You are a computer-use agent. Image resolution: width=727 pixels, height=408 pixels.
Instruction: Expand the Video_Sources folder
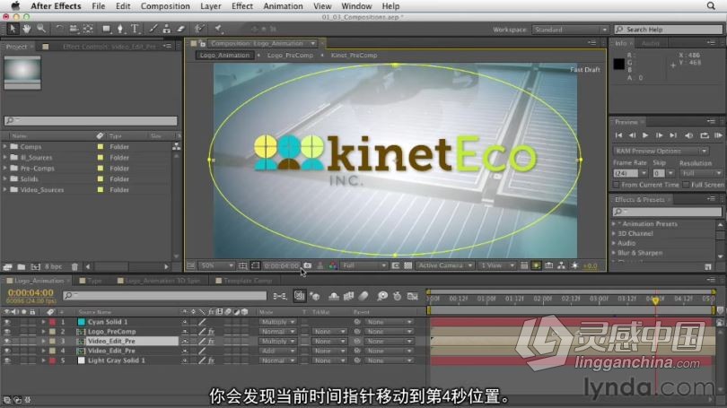pos(5,190)
